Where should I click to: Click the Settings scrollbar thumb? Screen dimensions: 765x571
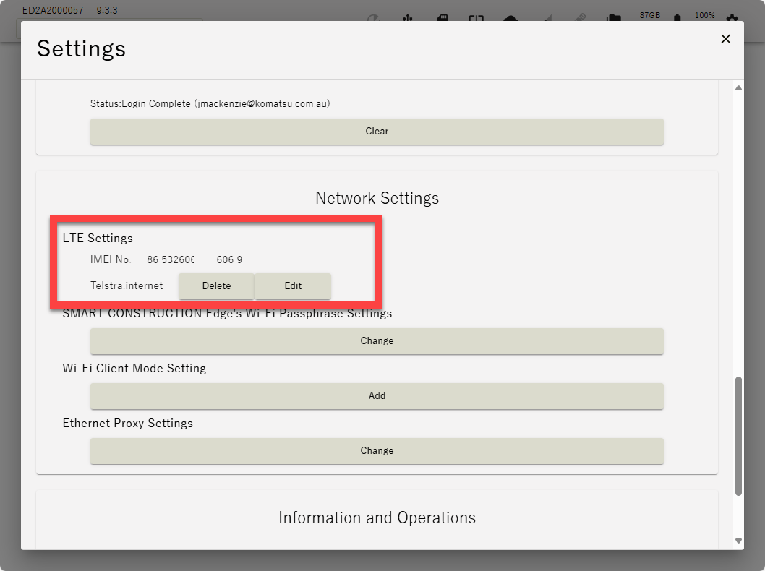pos(739,436)
